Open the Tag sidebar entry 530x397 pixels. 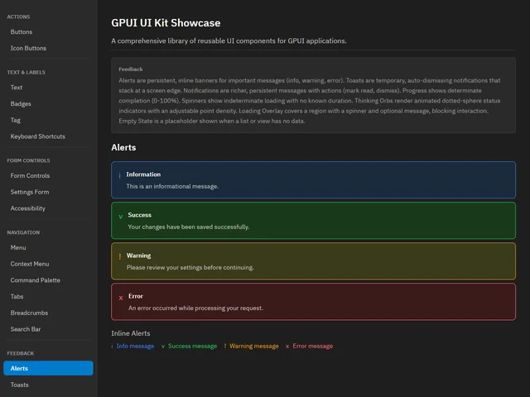point(48,120)
